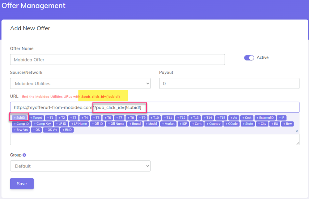309x199 pixels.
Task: Click the Payout input field
Action: [229, 84]
